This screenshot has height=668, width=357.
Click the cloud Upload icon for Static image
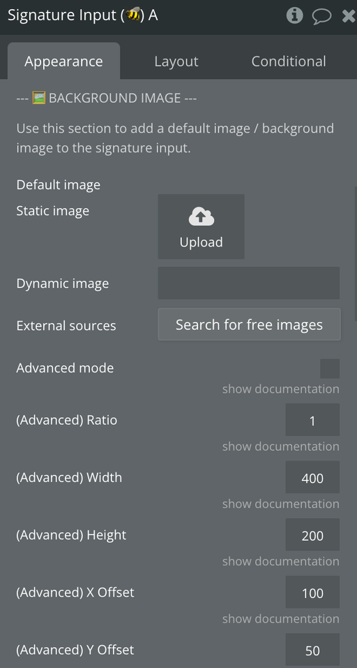tap(201, 226)
